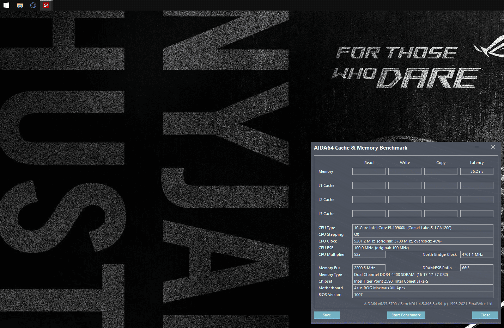
Task: Open the blue ring app on the taskbar
Action: [x=33, y=5]
